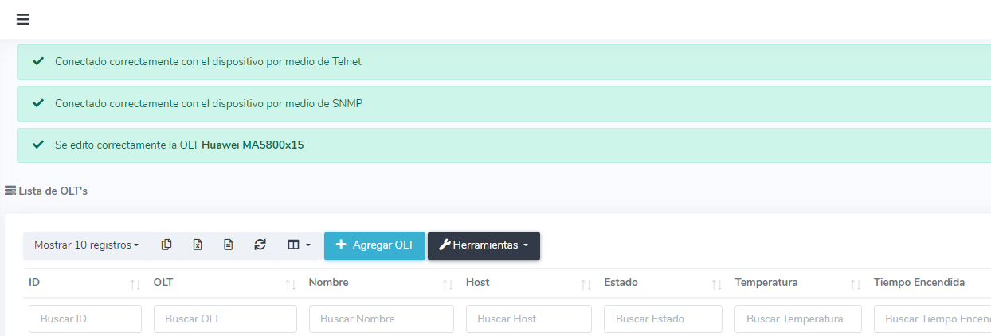This screenshot has width=991, height=336.
Task: Click the copy to clipboard icon
Action: coord(166,245)
